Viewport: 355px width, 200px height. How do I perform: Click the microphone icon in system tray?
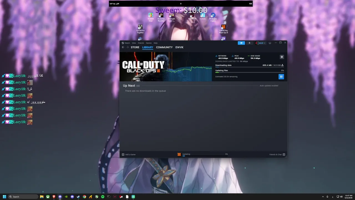pyautogui.click(x=328, y=197)
